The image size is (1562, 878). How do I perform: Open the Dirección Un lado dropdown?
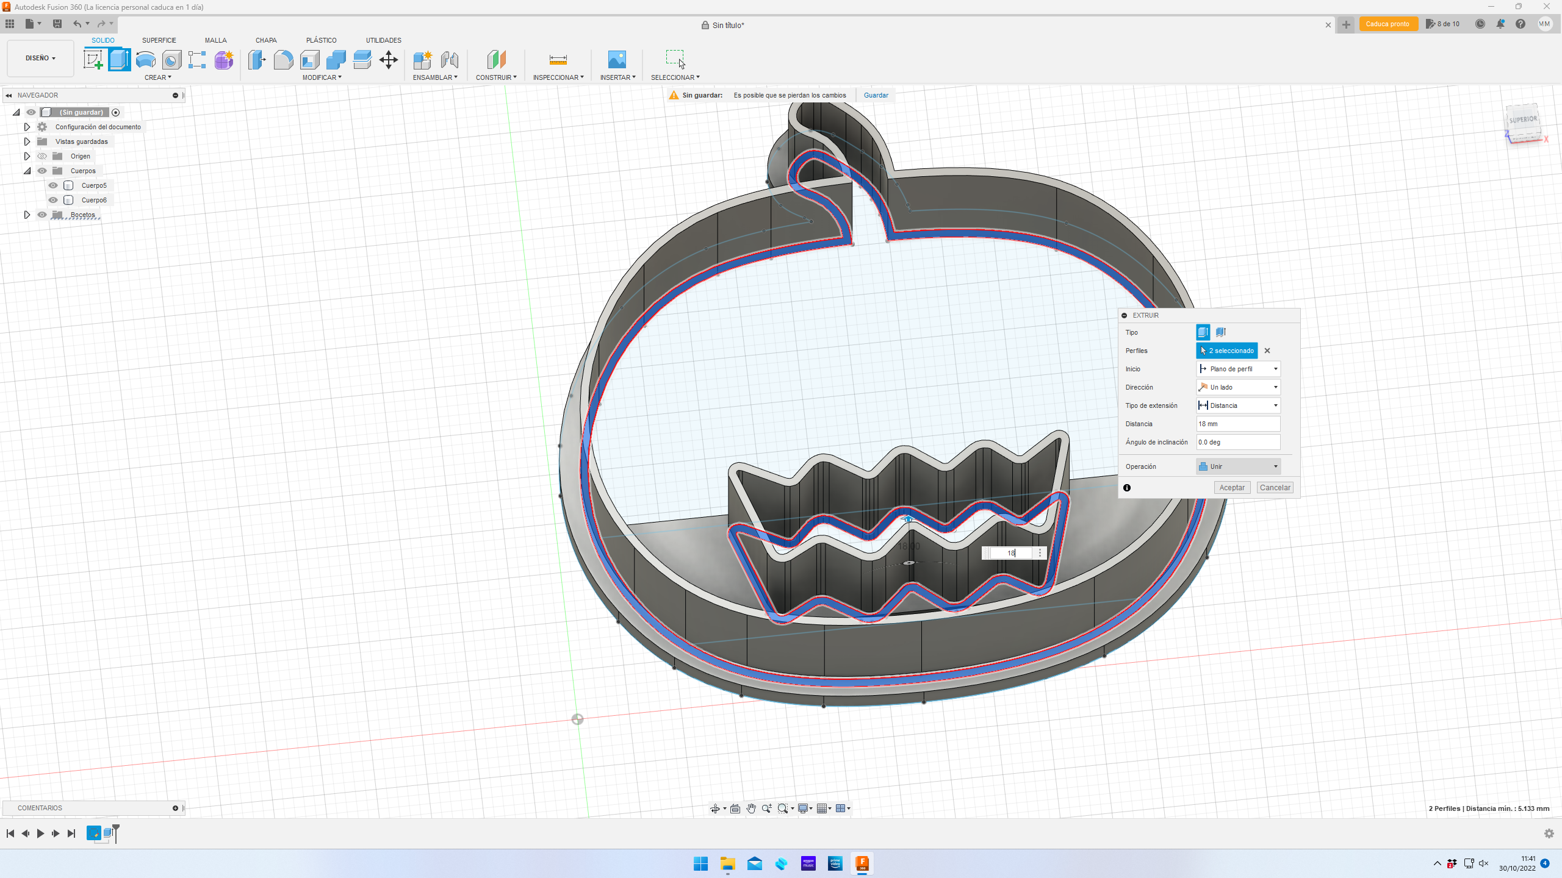1238,387
